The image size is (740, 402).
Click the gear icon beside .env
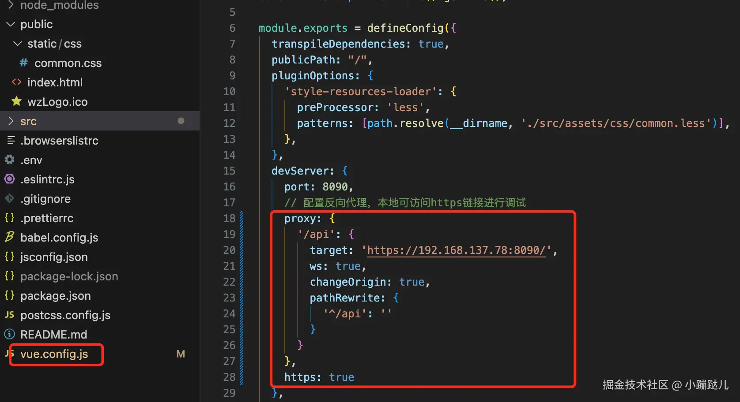pyautogui.click(x=9, y=160)
